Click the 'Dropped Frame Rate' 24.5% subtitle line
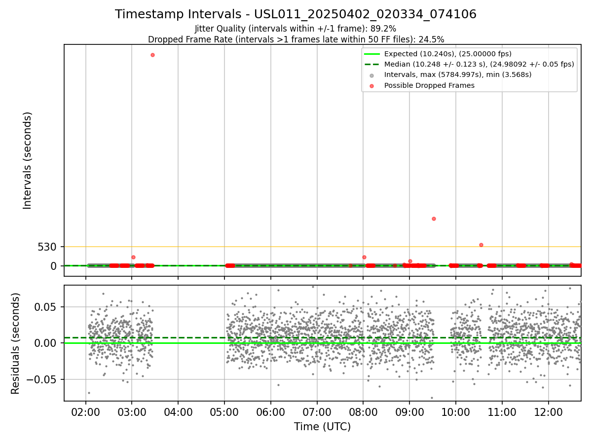This screenshot has width=592, height=444. (x=296, y=39)
